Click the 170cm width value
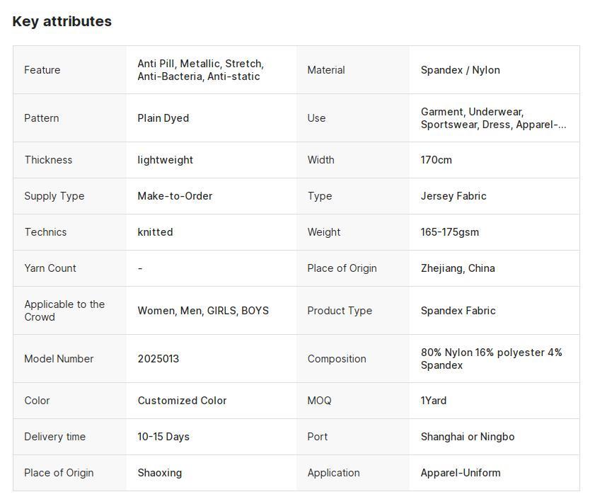The image size is (595, 504). point(436,160)
